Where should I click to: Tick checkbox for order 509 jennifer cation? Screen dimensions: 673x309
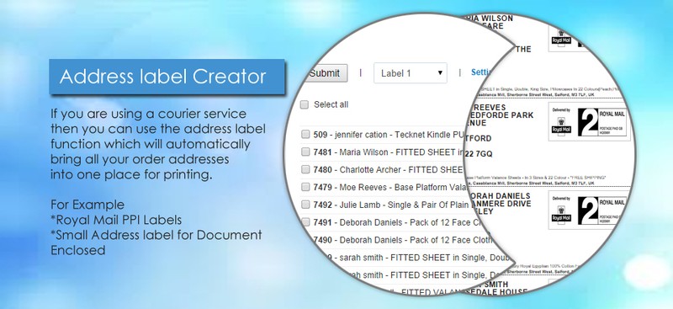[305, 135]
